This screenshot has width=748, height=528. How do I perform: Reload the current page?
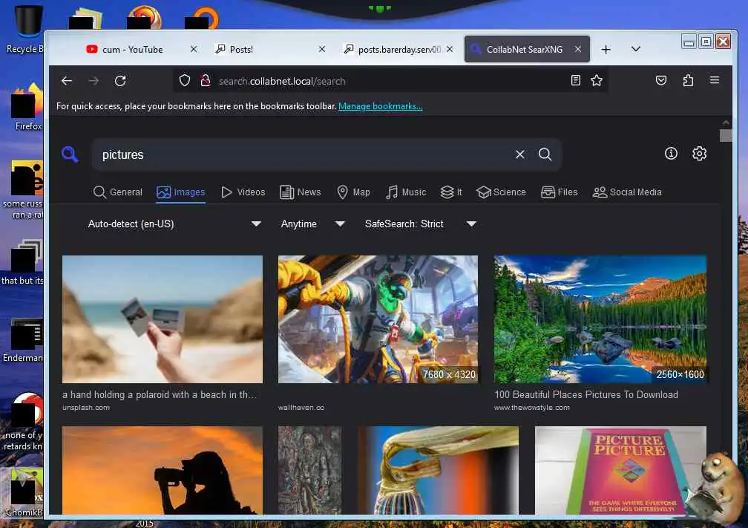pos(120,81)
